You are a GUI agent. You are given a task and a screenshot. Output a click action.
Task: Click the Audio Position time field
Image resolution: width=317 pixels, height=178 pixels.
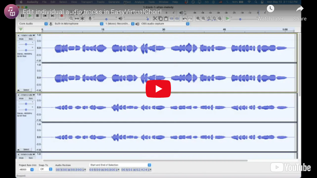coord(71,170)
